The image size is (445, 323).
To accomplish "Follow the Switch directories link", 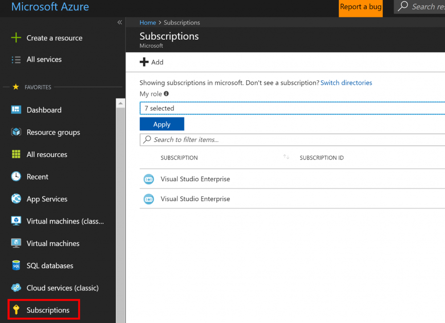I will tap(346, 82).
